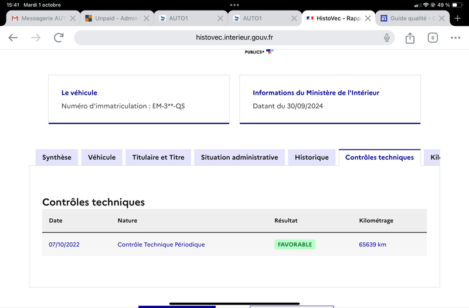The width and height of the screenshot is (469, 308).
Task: Open the partially visible Kilométrage tab
Action: pos(432,157)
